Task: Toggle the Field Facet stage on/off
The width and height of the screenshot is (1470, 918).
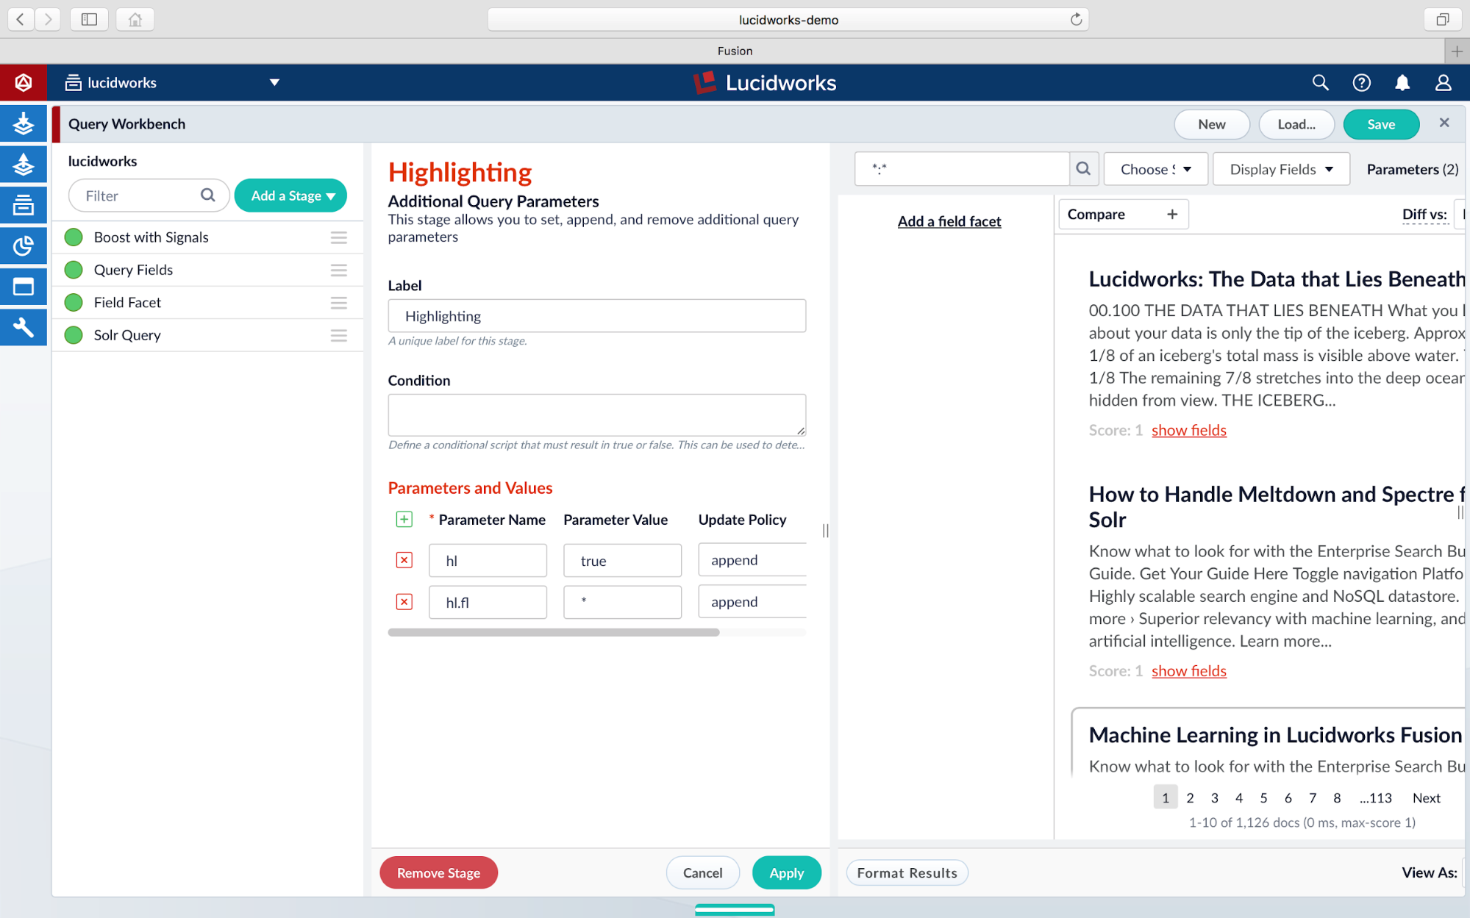Action: click(x=74, y=302)
